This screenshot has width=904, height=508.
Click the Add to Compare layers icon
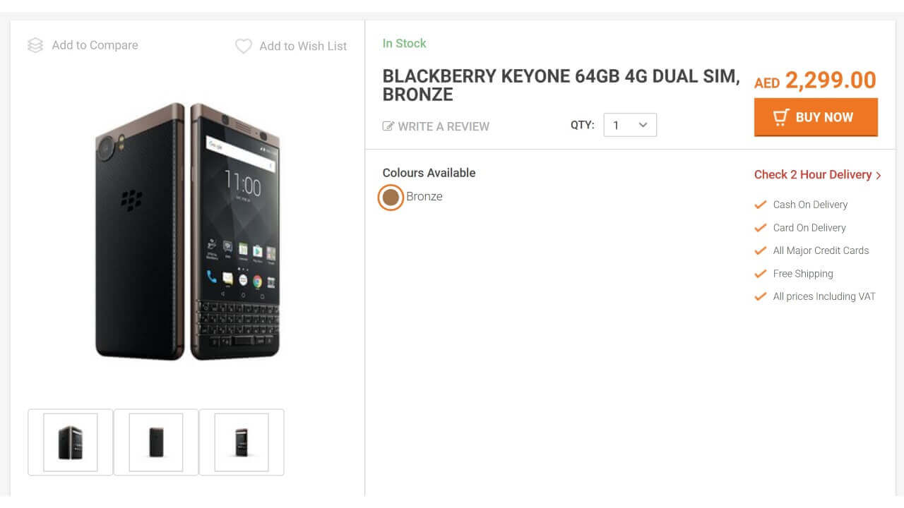click(x=35, y=45)
